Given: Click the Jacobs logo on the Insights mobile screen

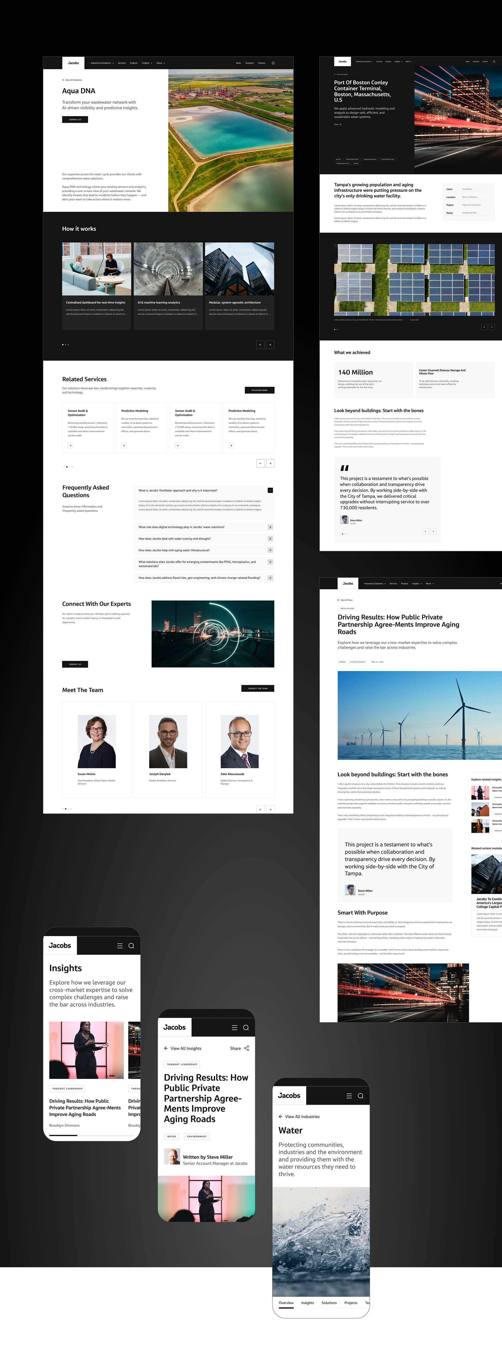Looking at the screenshot, I should [60, 945].
